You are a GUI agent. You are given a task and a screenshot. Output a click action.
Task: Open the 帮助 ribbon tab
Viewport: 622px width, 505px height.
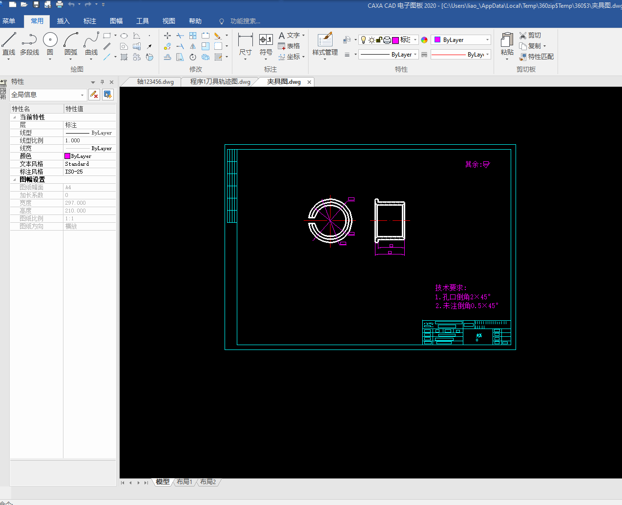click(x=195, y=21)
